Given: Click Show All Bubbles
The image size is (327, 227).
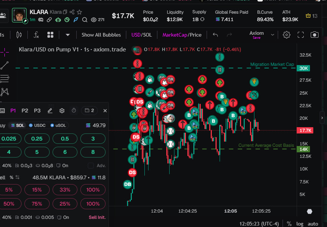Looking at the screenshot, I should coord(101,35).
